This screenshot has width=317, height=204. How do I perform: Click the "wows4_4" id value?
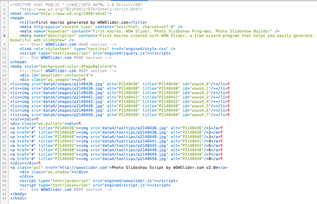pyautogui.click(x=200, y=102)
